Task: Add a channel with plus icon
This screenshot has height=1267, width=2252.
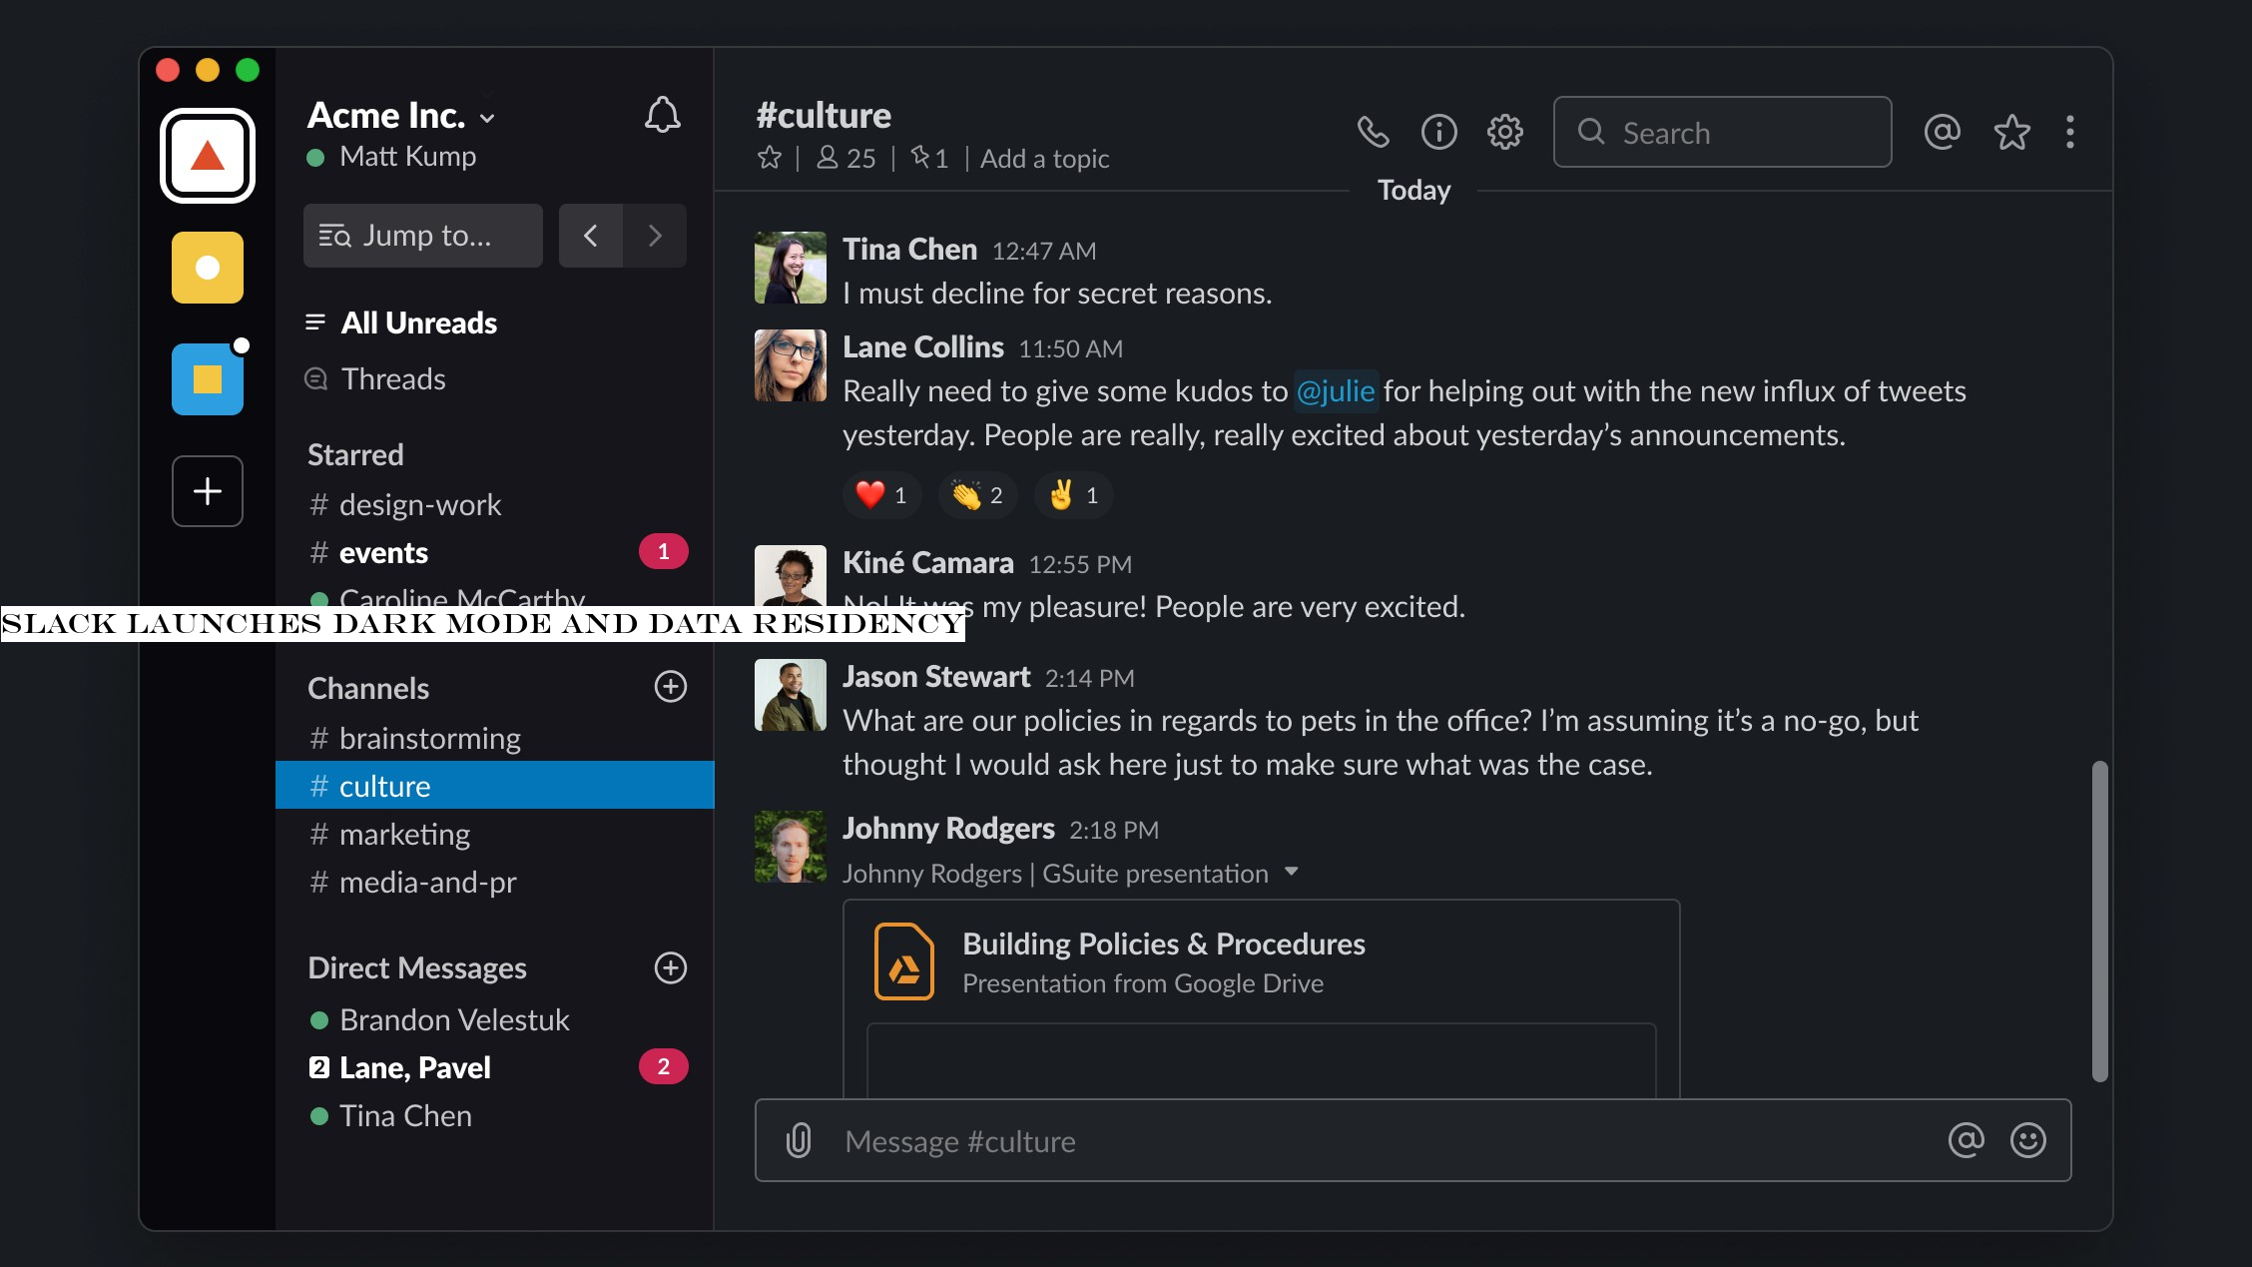Action: (671, 687)
